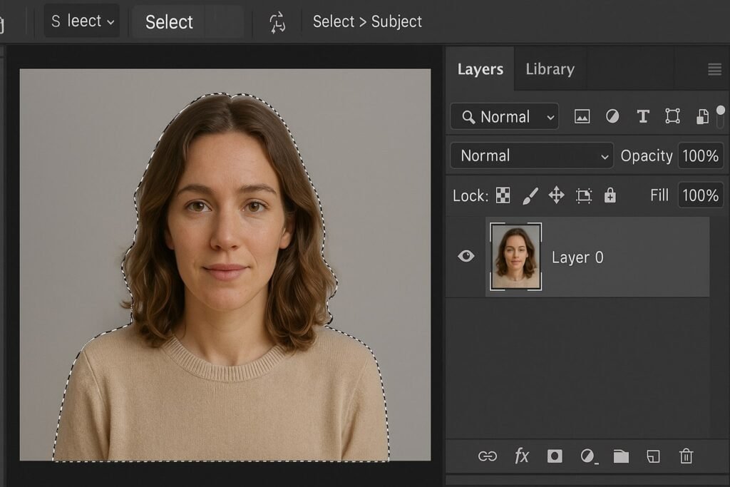Add a layer mask icon
Screen dimensions: 730x487
pos(555,456)
